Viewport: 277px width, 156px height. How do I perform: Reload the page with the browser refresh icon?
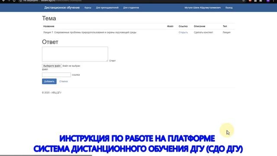coord(14,1)
